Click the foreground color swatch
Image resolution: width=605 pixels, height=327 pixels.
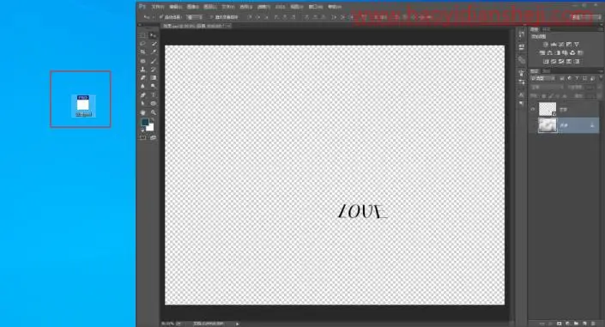pos(145,122)
